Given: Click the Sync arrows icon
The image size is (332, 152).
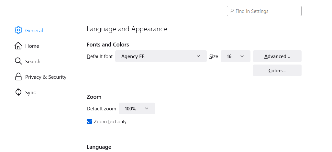Looking at the screenshot, I should click(x=18, y=92).
